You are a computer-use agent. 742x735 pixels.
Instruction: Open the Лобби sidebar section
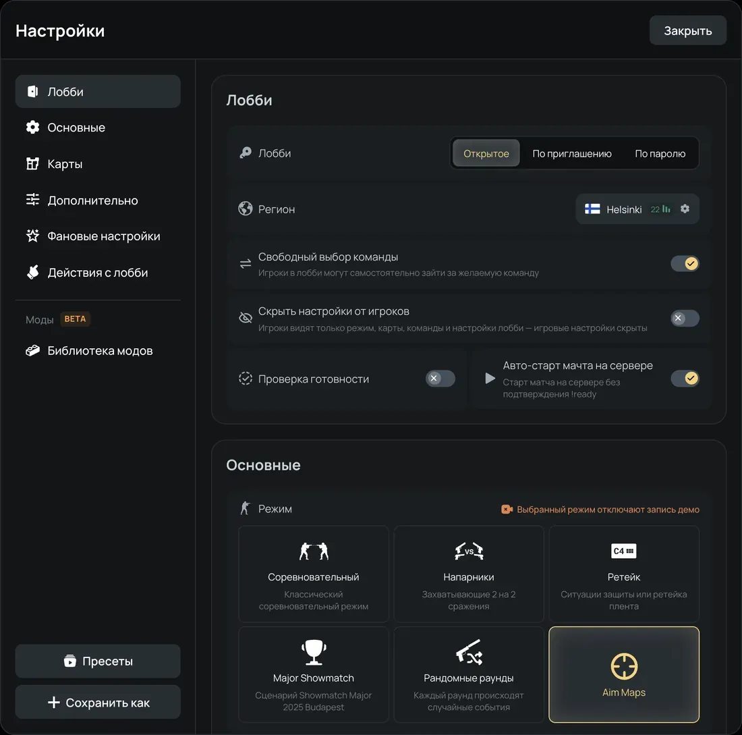coord(98,91)
